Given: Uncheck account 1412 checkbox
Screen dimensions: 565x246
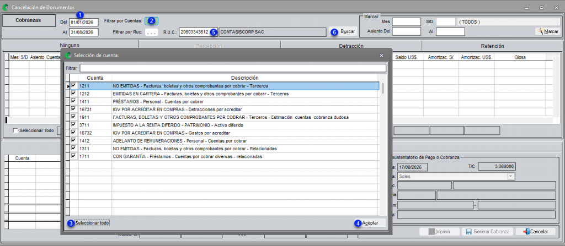Looking at the screenshot, I should (74, 140).
